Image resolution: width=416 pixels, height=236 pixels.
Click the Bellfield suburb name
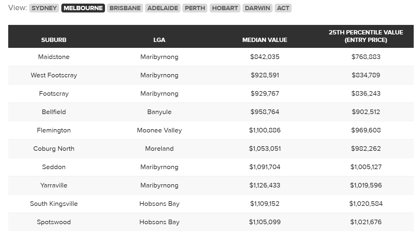(x=54, y=112)
